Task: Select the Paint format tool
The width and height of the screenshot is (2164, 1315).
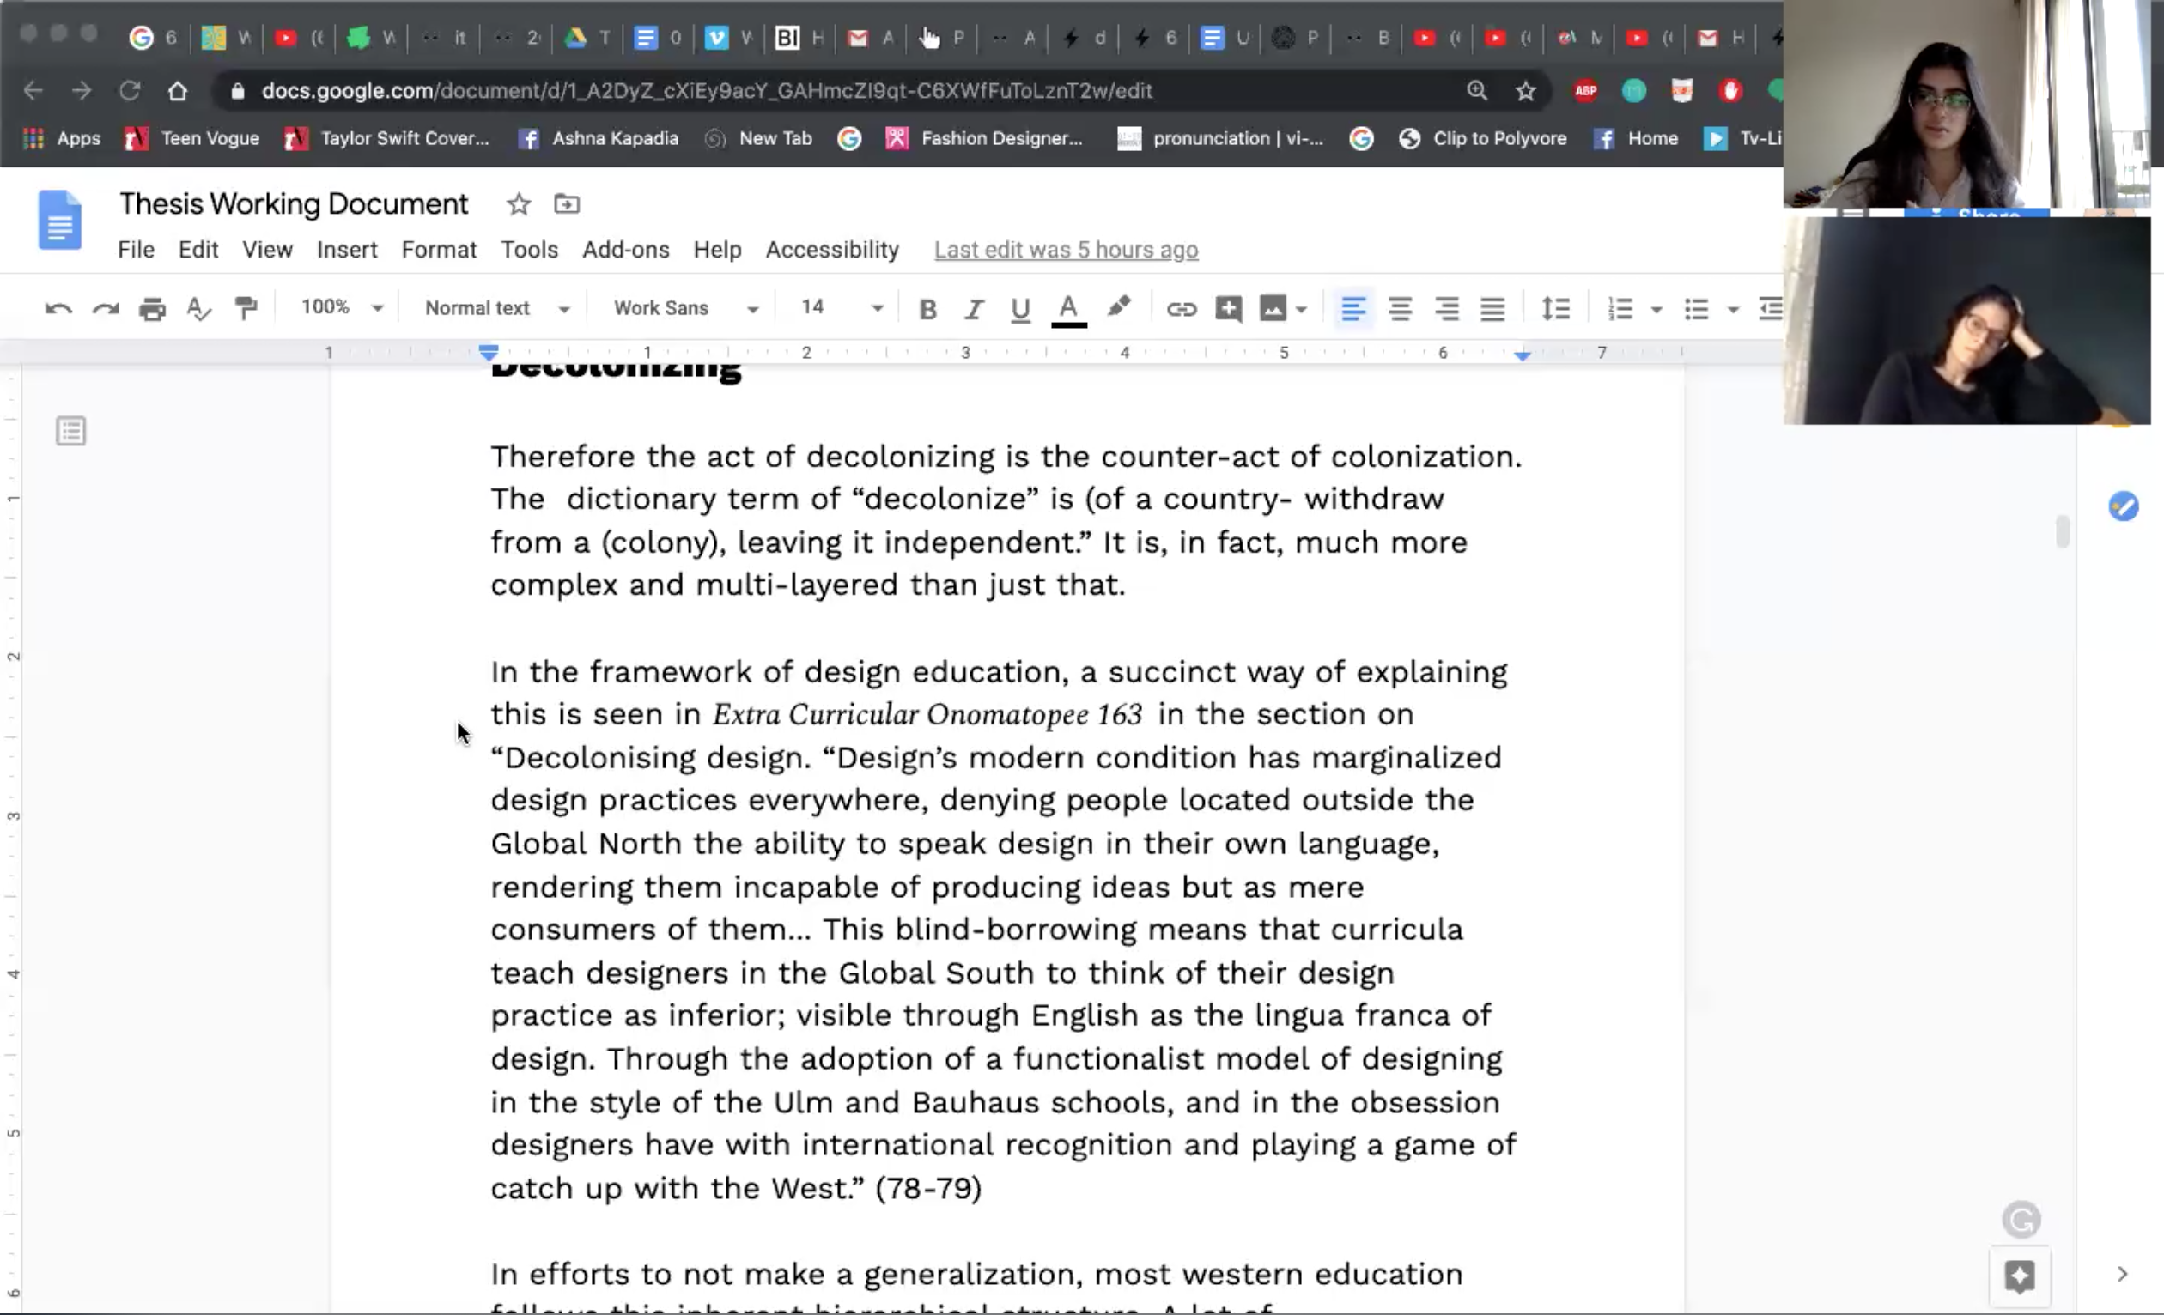Action: [246, 309]
